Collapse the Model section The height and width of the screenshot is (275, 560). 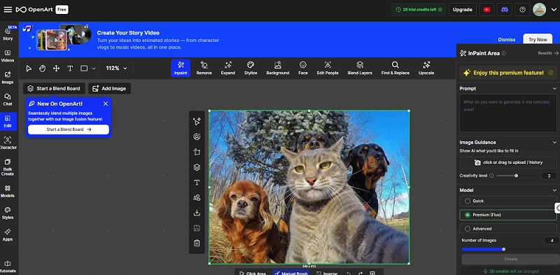click(x=554, y=190)
